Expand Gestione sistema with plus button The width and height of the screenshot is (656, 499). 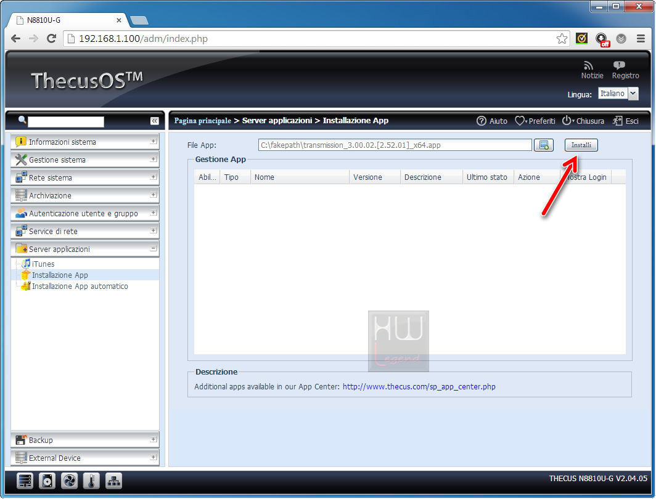[x=154, y=159]
